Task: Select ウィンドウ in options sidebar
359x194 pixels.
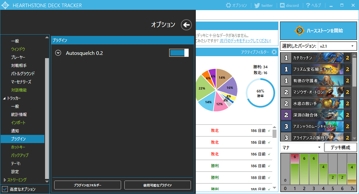Action: coord(18,49)
